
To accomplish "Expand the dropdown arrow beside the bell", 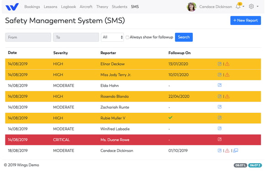I will 244,6.
